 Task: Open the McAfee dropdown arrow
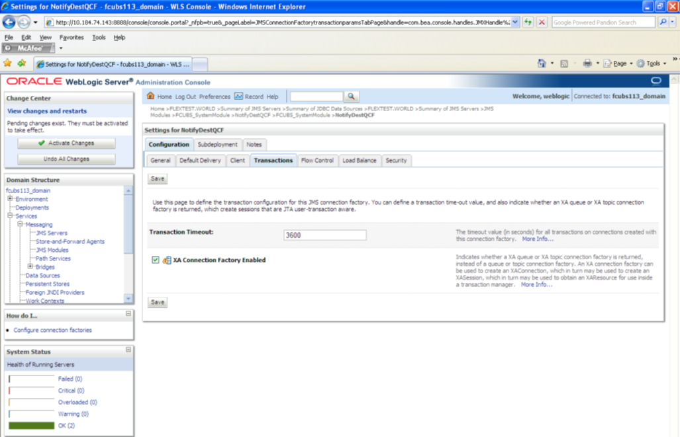click(x=61, y=48)
